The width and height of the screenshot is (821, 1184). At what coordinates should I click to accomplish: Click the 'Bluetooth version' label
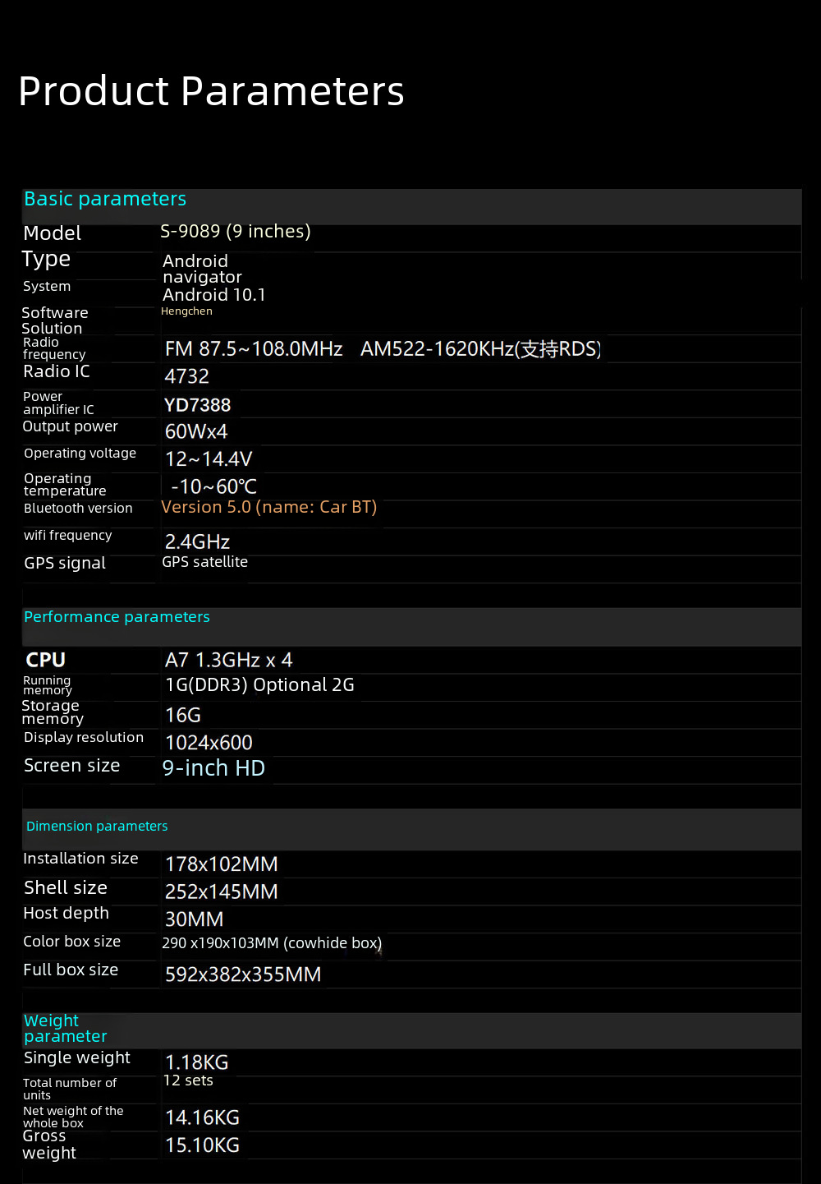click(78, 509)
